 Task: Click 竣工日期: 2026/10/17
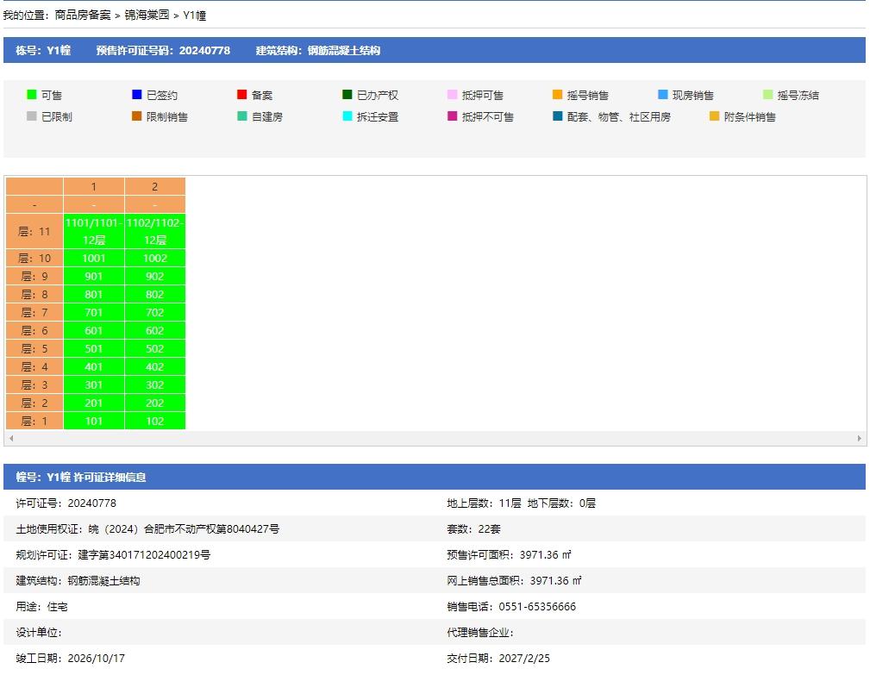(71, 659)
